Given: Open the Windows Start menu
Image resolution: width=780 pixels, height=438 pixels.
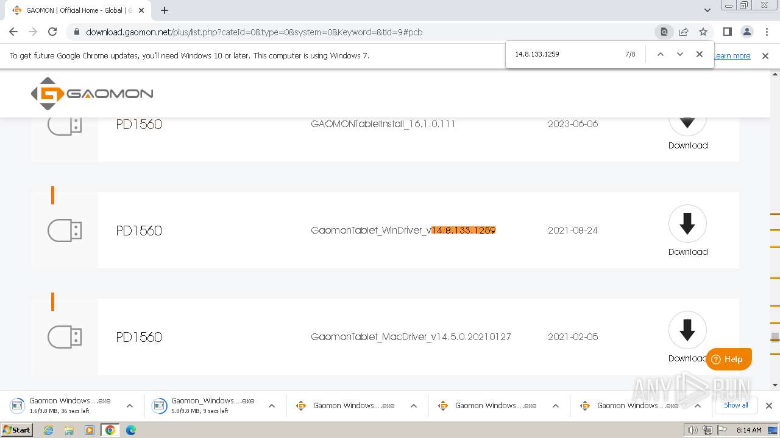Looking at the screenshot, I should click(17, 430).
